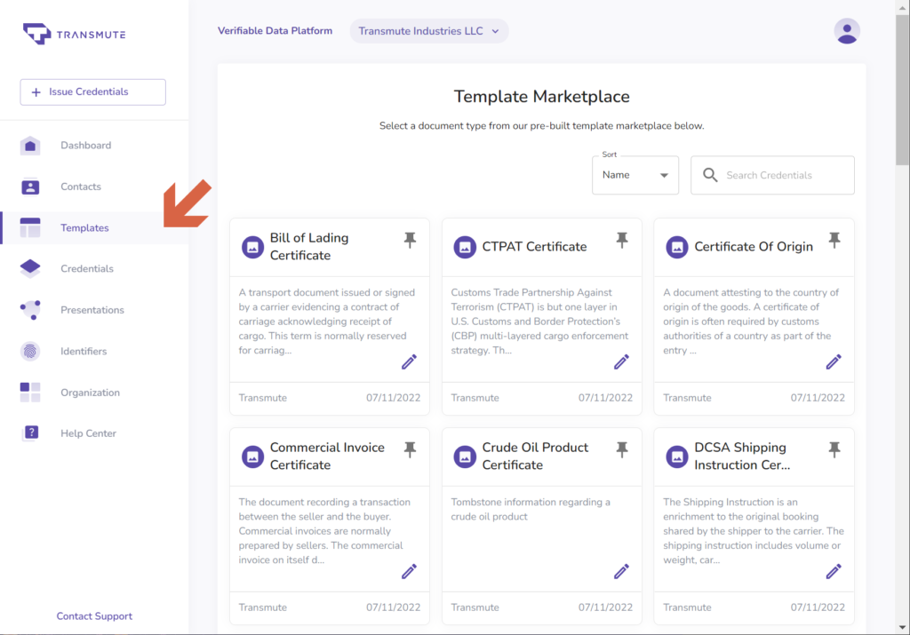Click Tombstone information description text
The width and height of the screenshot is (910, 635).
tap(531, 509)
